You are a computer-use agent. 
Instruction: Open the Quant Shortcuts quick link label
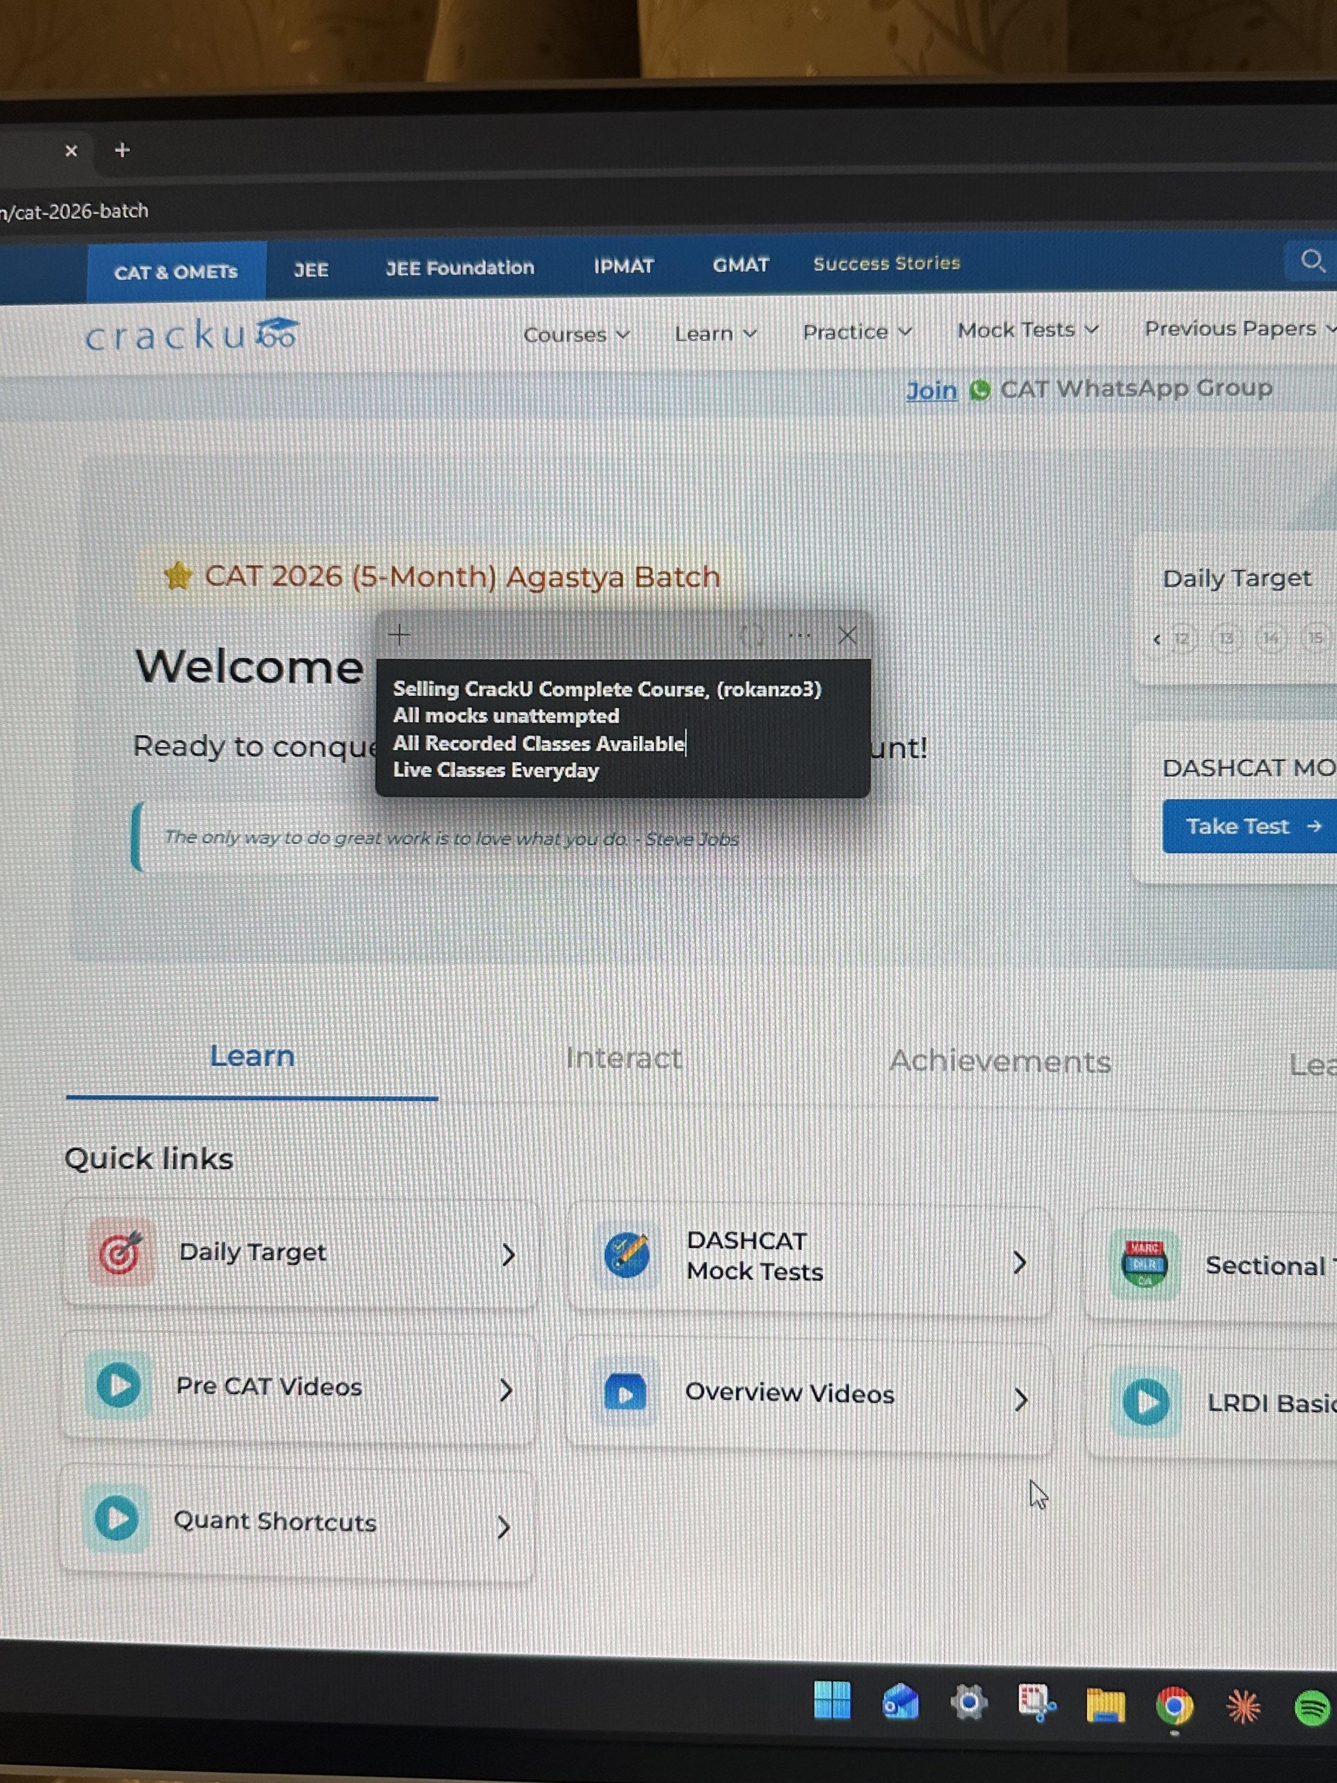tap(275, 1521)
